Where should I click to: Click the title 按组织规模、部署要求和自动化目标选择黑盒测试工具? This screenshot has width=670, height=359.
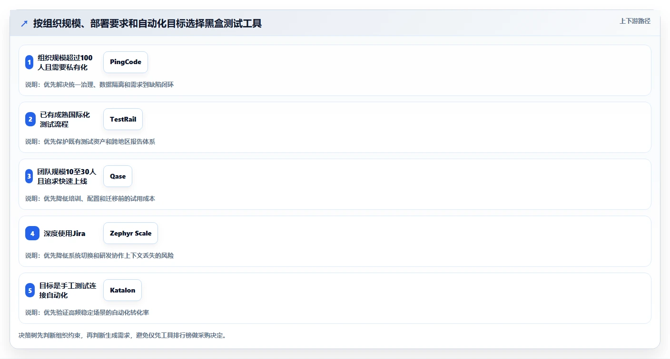click(148, 23)
